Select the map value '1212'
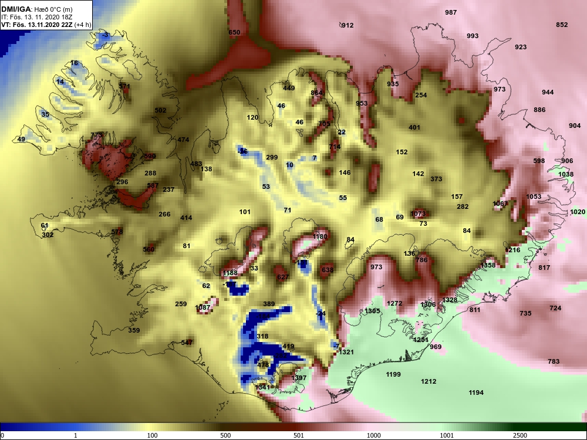This screenshot has width=587, height=440. tap(429, 382)
